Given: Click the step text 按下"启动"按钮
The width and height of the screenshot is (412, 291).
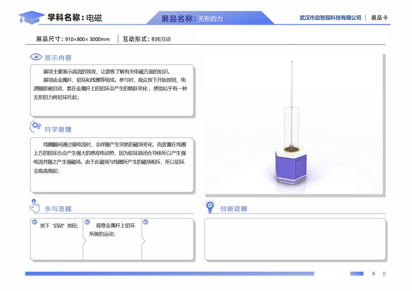Looking at the screenshot, I should (59, 226).
